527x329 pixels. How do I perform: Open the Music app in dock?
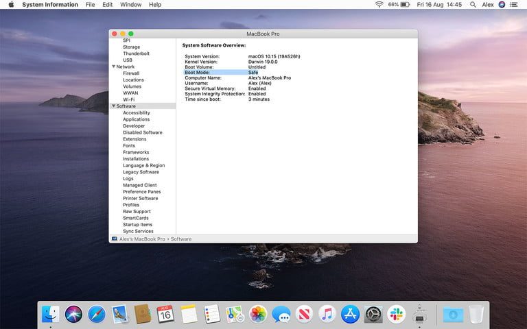(x=327, y=315)
